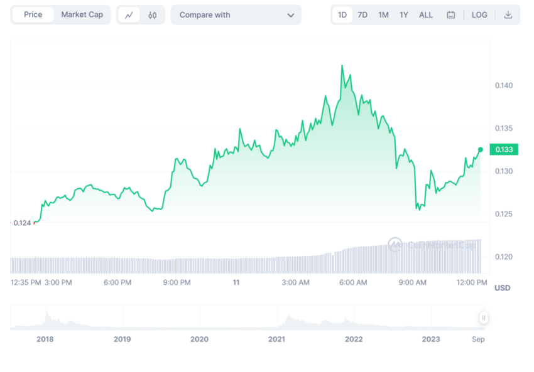Click the 0.133 current price label
The image size is (534, 372).
(504, 150)
